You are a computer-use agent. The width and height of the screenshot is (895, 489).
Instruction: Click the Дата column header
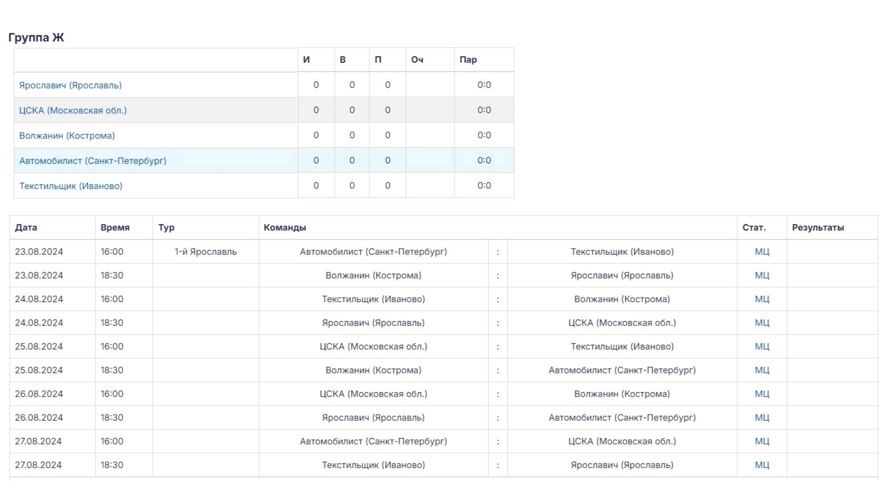[26, 228]
